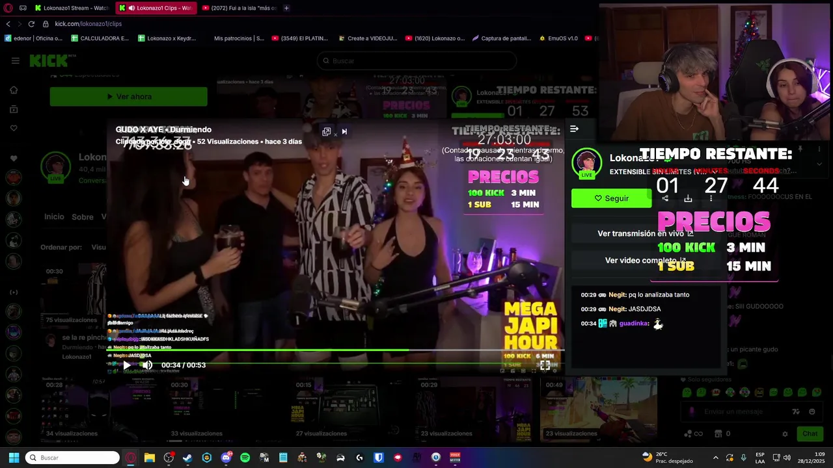Open File Explorer from taskbar
Screen dimensions: 833x468
tap(150, 458)
